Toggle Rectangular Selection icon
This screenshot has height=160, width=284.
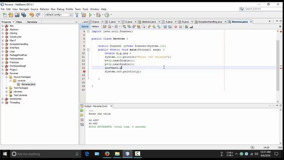click(143, 27)
